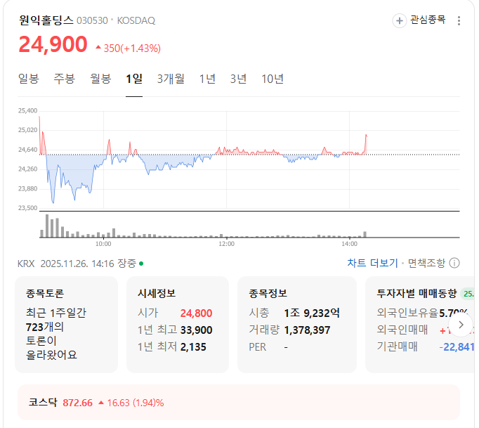Click the 12:00 time axis label
Screen dimensions: 479x428
coord(226,244)
